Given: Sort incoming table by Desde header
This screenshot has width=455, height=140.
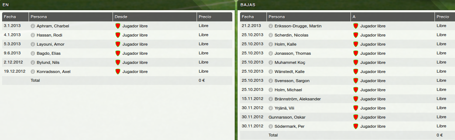Looking at the screenshot, I should click(x=155, y=17).
